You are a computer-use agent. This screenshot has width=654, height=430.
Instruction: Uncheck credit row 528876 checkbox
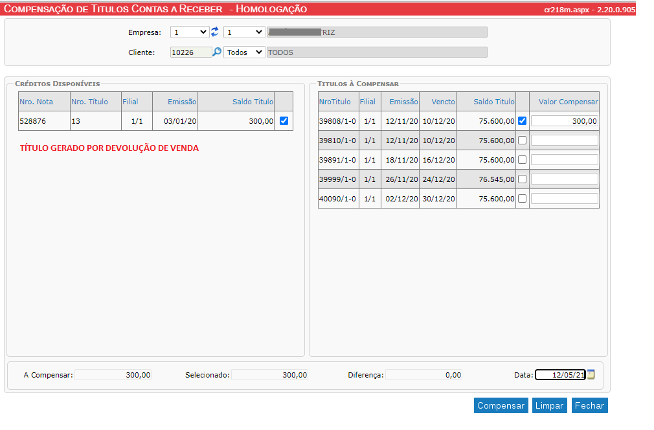pyautogui.click(x=284, y=121)
